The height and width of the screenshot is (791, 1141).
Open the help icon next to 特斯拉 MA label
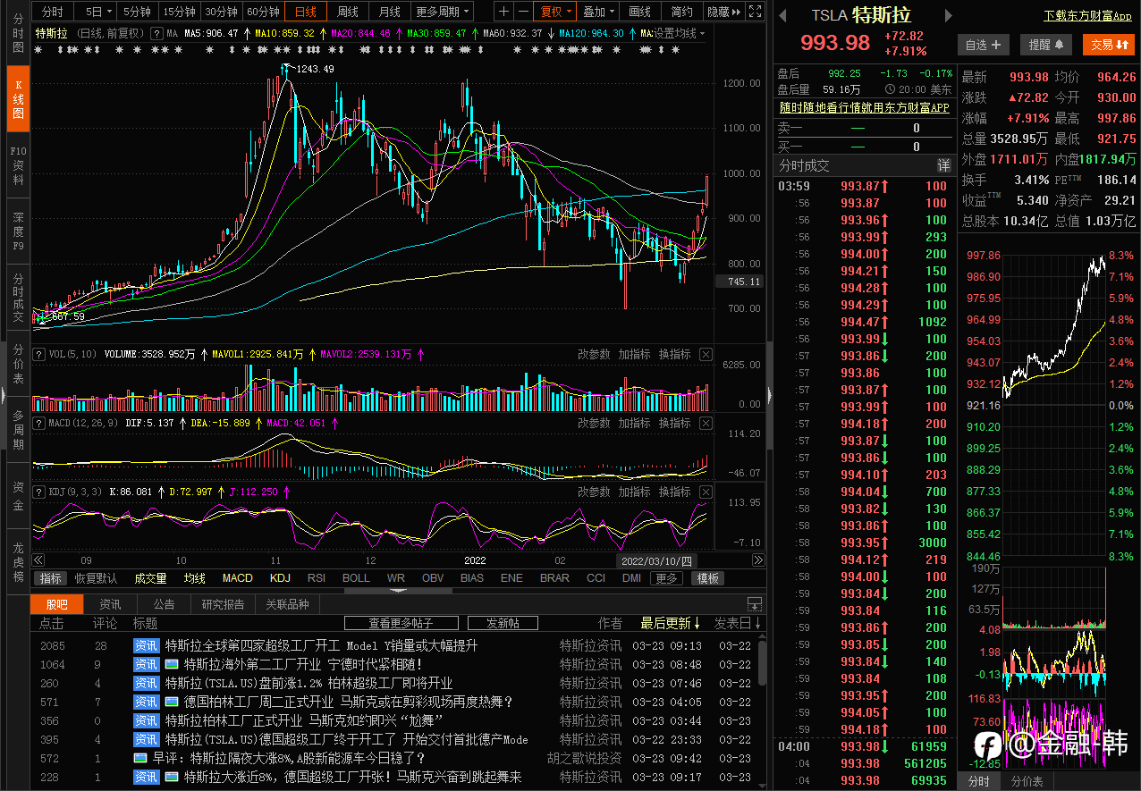(156, 33)
